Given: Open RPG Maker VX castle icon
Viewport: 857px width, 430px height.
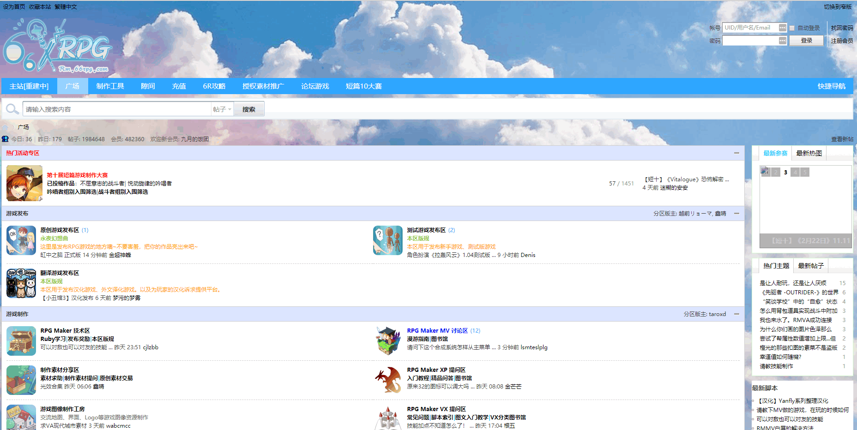Looking at the screenshot, I should (x=388, y=417).
